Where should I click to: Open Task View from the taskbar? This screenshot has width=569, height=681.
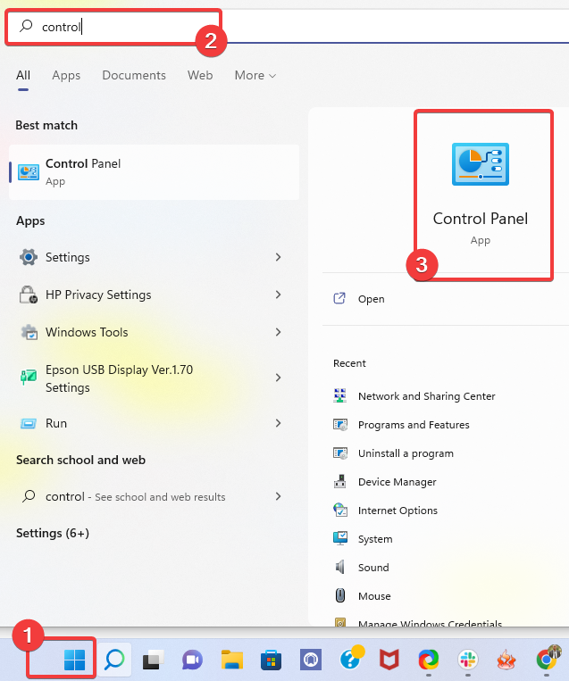154,660
